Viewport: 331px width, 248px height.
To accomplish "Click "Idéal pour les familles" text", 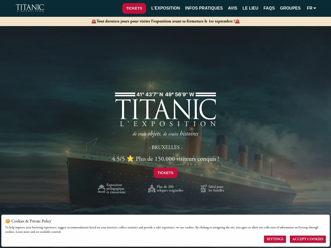I will [x=216, y=189].
